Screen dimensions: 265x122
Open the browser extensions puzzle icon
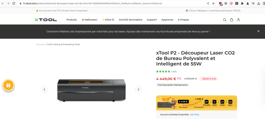tap(242, 3)
